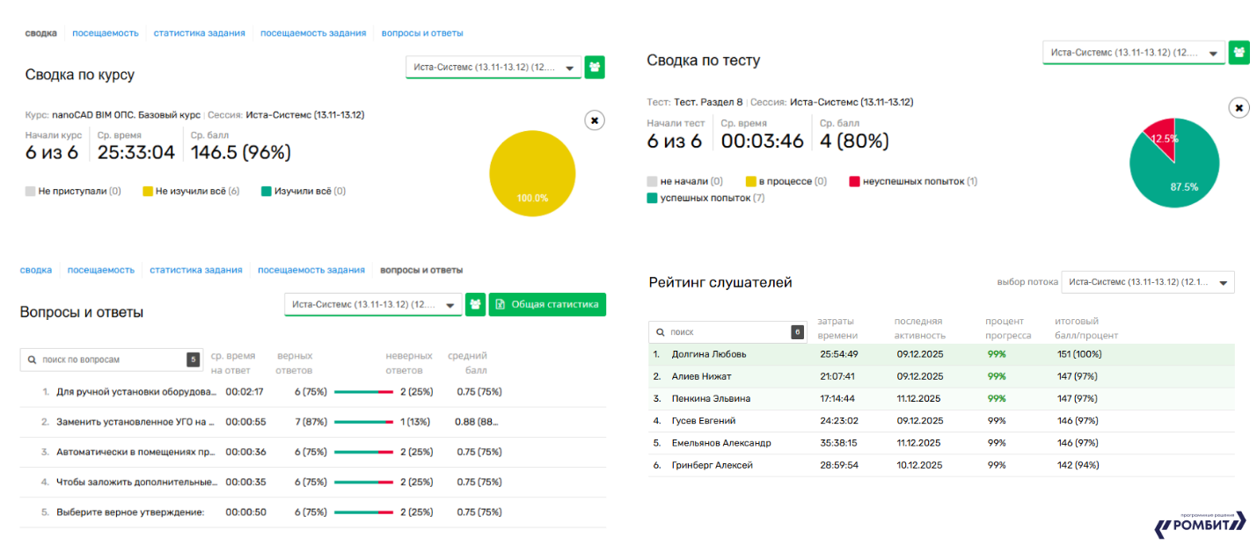
Task: Open listener Долгина Любовь row
Action: 941,354
